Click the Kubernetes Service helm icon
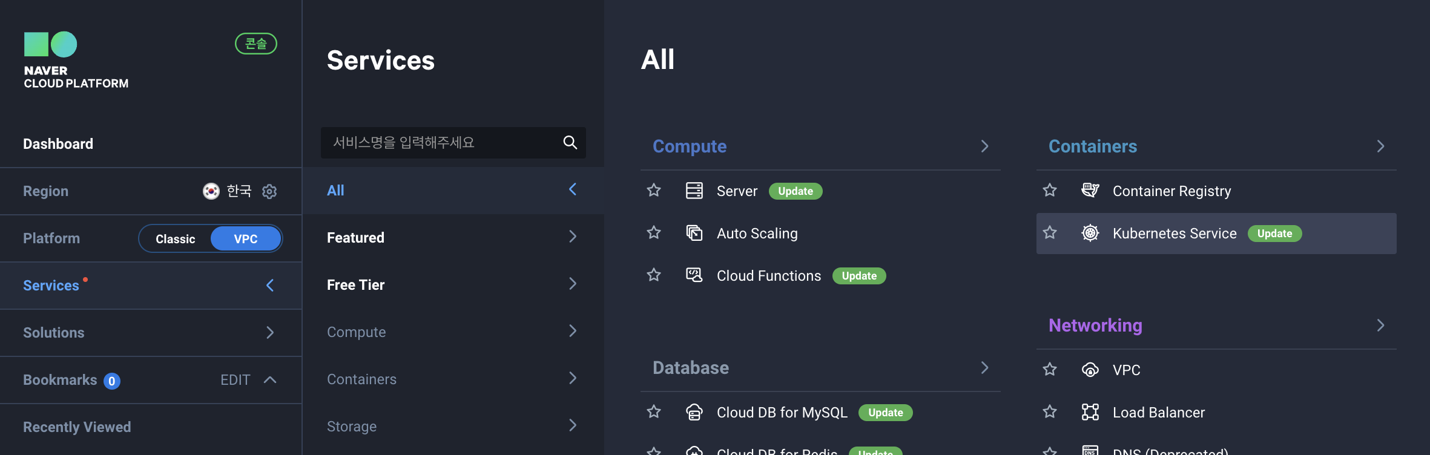Screen dimensions: 1430x455 (1090, 233)
